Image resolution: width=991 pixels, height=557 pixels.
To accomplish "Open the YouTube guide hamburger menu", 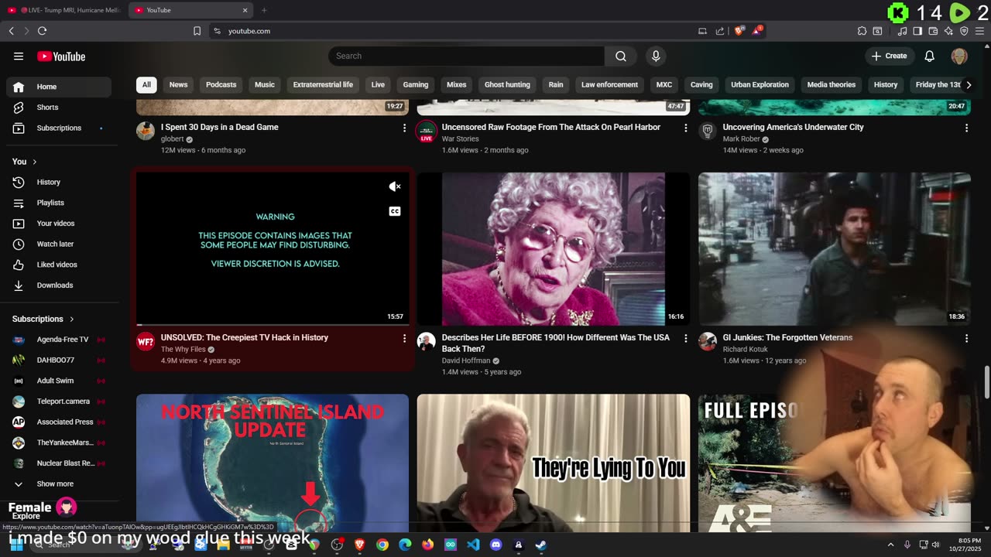I will [19, 56].
